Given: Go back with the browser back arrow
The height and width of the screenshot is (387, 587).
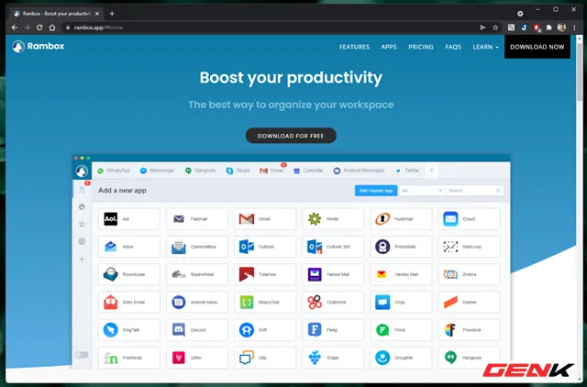Looking at the screenshot, I should click(x=15, y=28).
